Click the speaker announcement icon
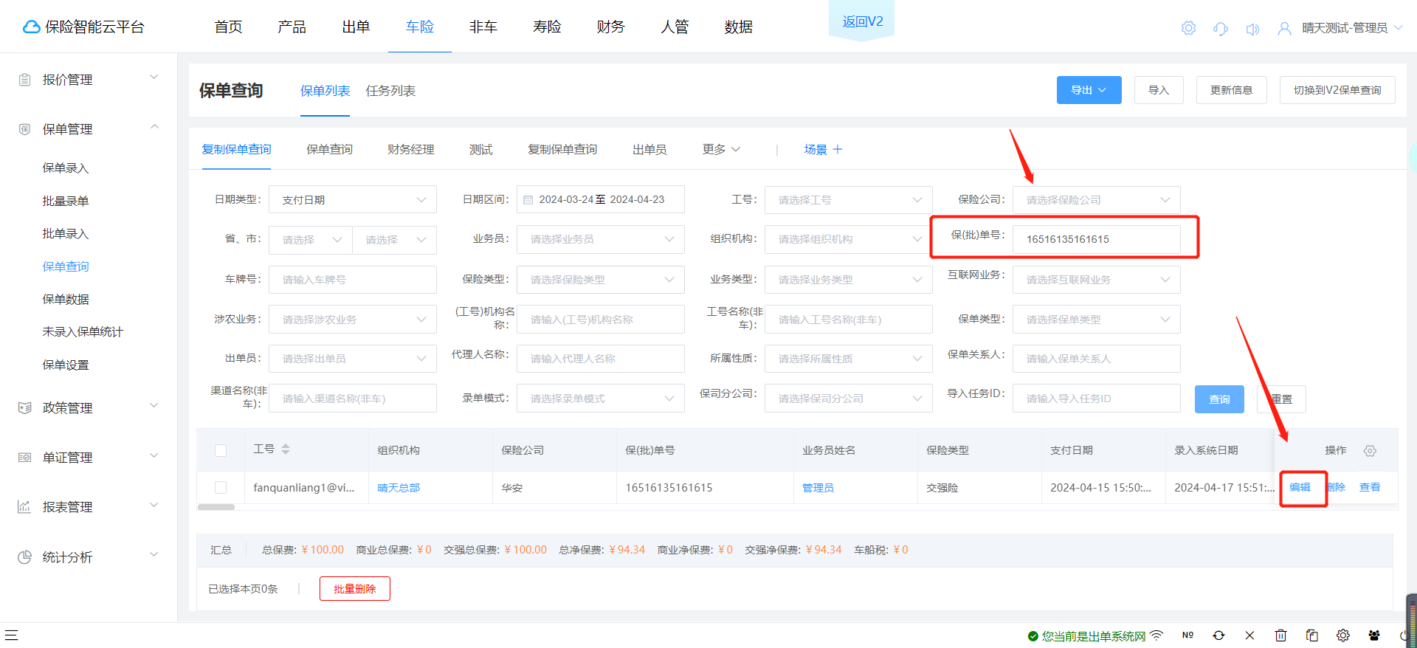Viewport: 1417px width, 648px height. pyautogui.click(x=1252, y=29)
